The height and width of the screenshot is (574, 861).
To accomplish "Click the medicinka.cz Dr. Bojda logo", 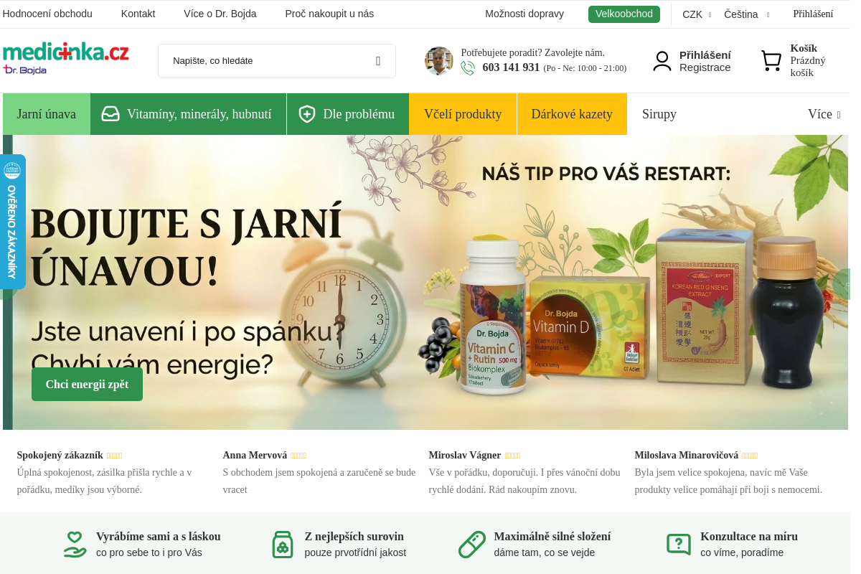I will click(x=66, y=59).
